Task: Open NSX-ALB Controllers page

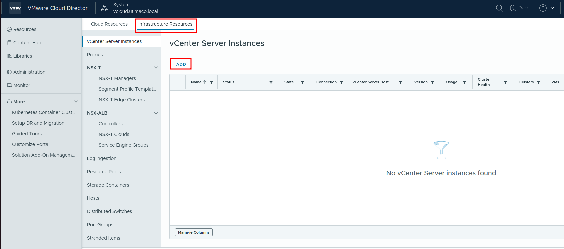Action: tap(111, 124)
